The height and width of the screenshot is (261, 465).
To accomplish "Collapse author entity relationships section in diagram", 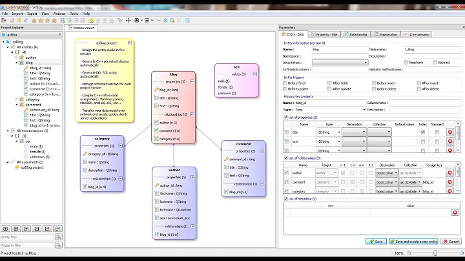I will point(192,226).
